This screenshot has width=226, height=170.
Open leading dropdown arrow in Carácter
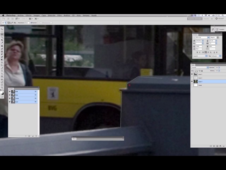(x=216, y=41)
